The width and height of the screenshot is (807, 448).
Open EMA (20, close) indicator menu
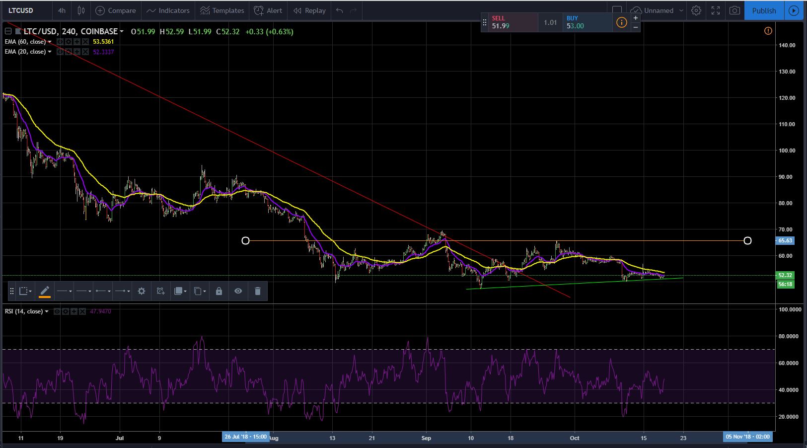click(50, 52)
